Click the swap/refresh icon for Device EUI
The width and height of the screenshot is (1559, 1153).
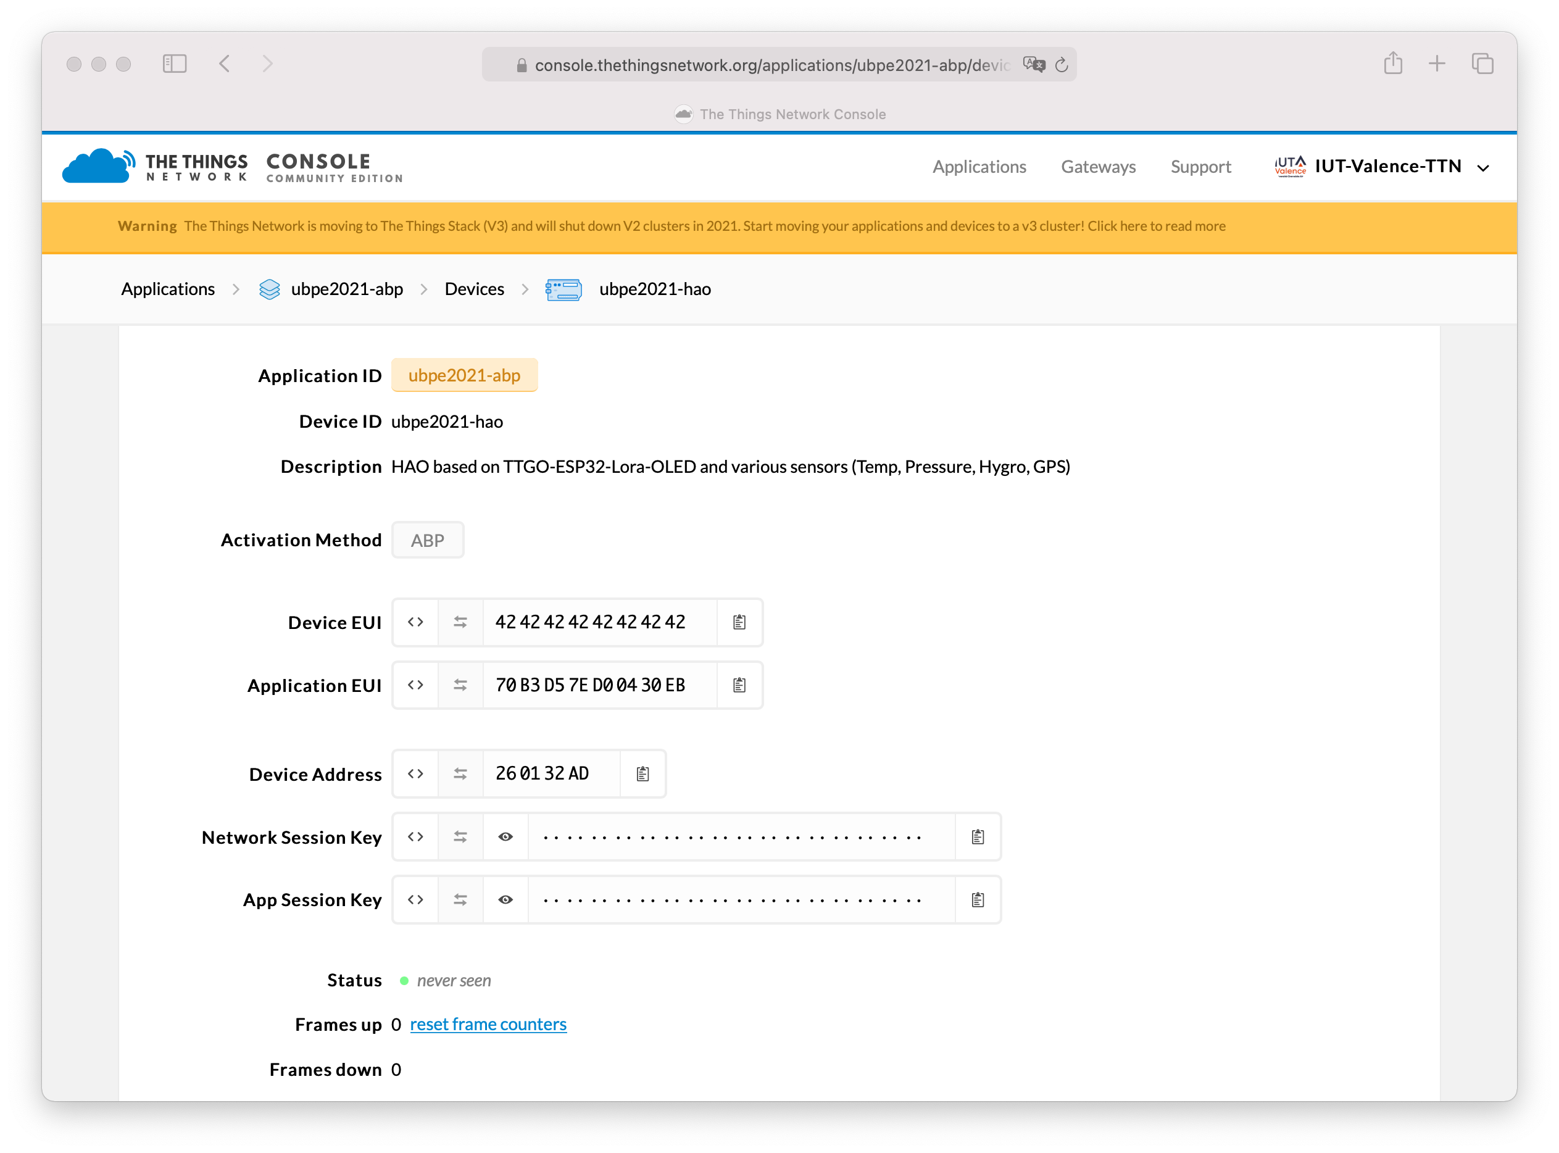click(x=460, y=622)
